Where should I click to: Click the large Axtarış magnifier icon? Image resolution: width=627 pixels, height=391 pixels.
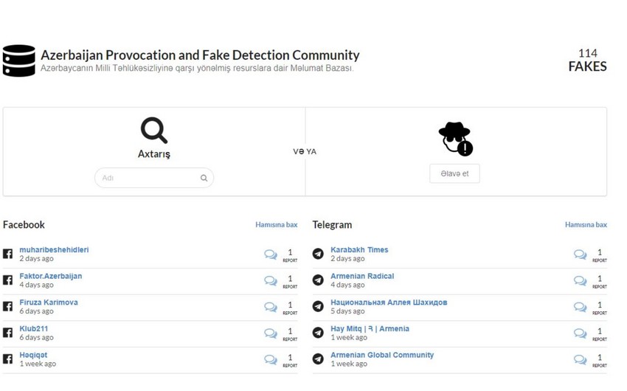click(153, 131)
